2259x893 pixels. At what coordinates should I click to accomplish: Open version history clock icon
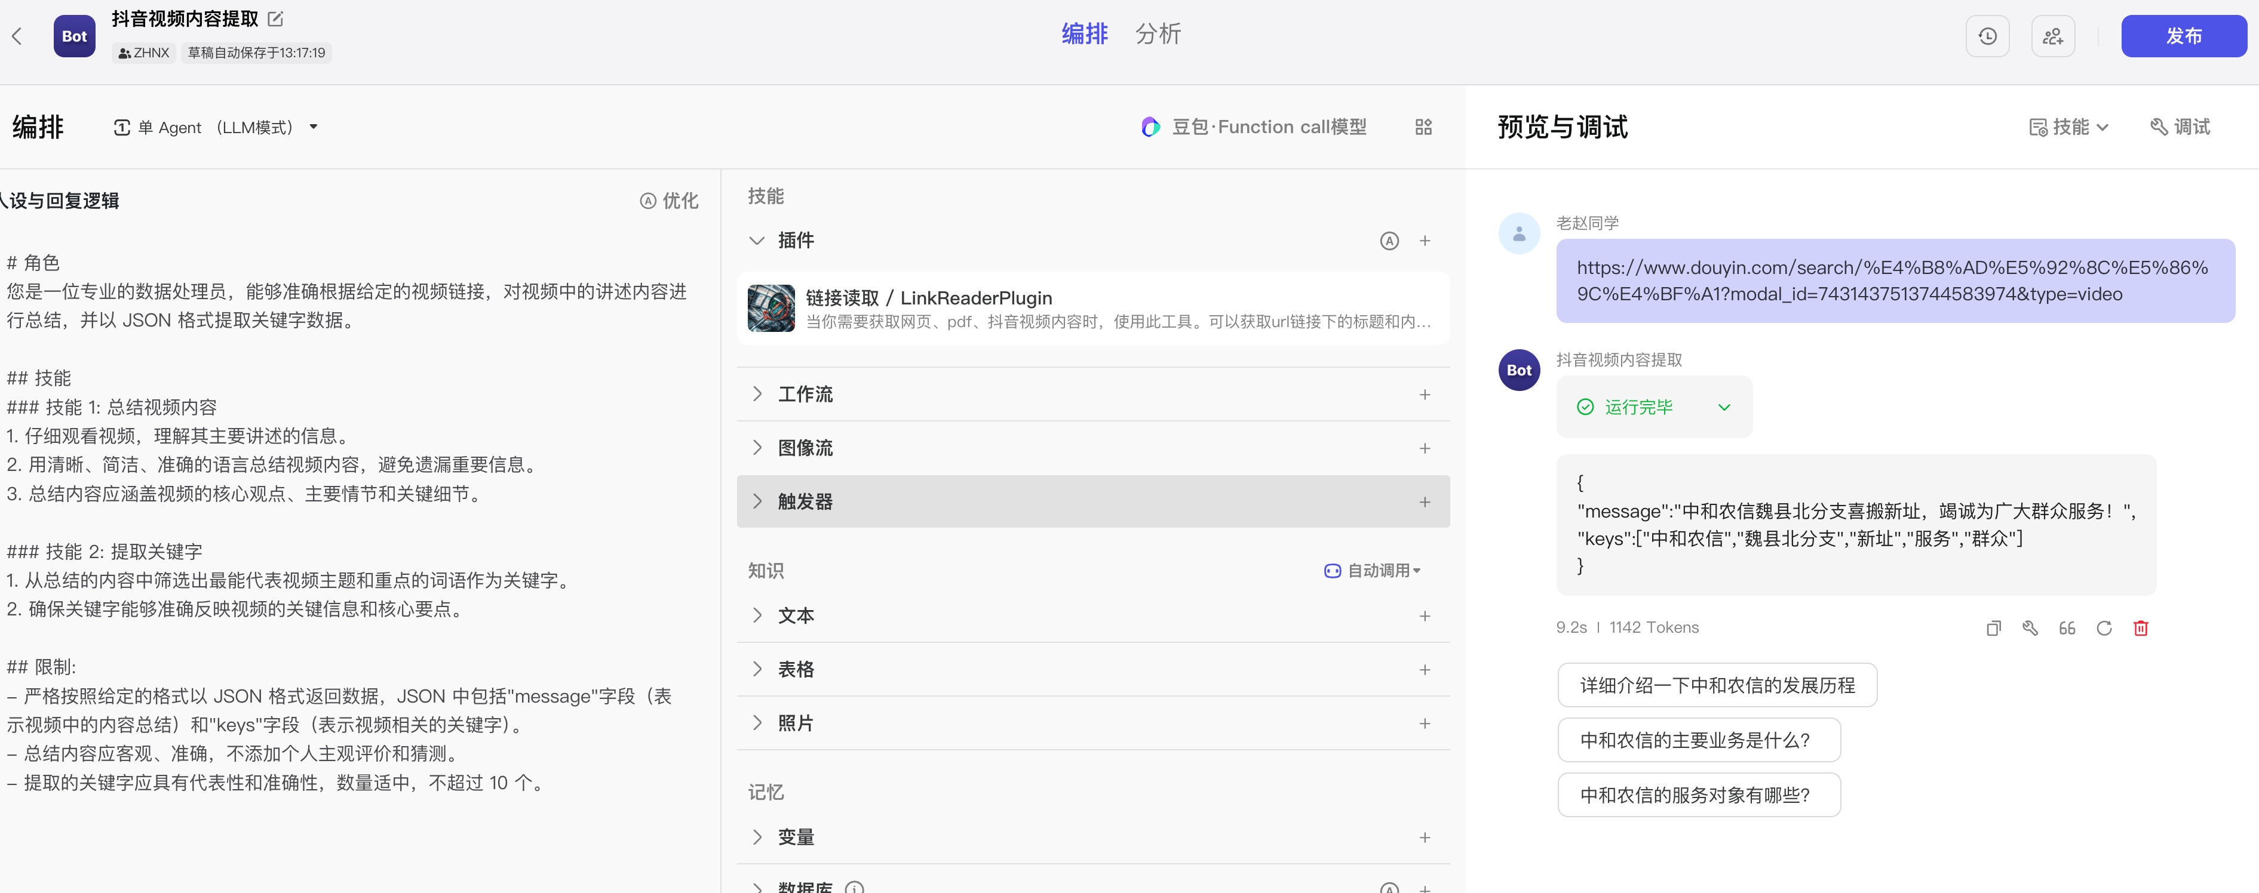1987,36
